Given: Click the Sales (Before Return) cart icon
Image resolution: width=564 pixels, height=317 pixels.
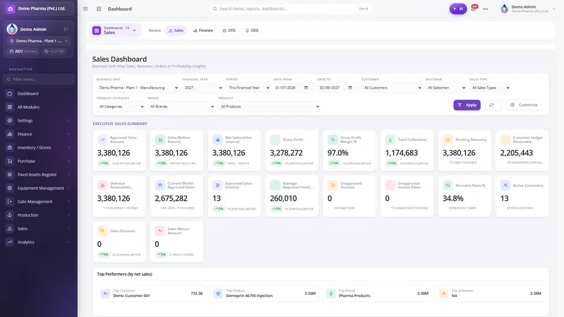Looking at the screenshot, I should [160, 140].
